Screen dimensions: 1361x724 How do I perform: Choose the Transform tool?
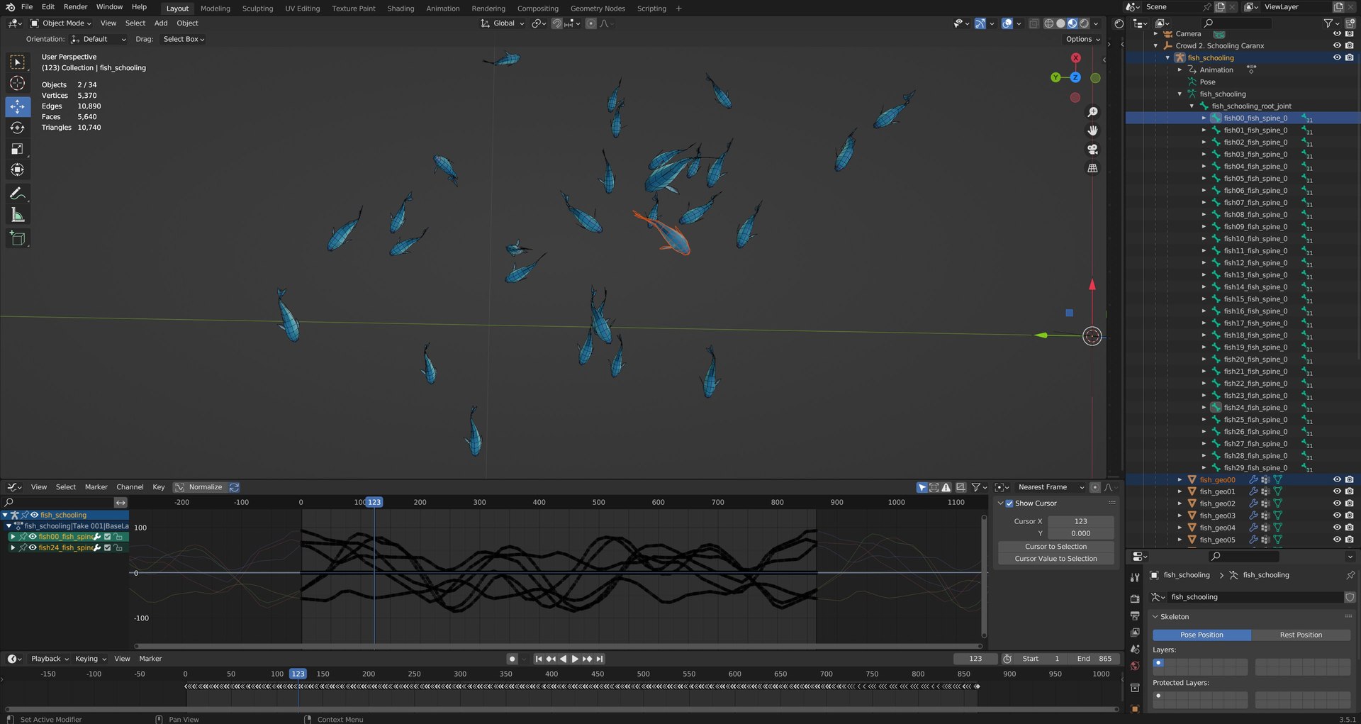point(18,170)
